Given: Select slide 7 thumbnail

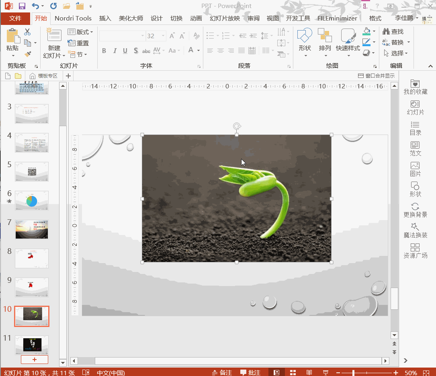Looking at the screenshot, I should 32,229.
